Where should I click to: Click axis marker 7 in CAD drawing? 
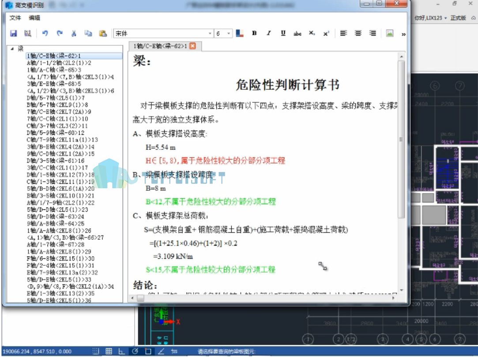coord(460,339)
